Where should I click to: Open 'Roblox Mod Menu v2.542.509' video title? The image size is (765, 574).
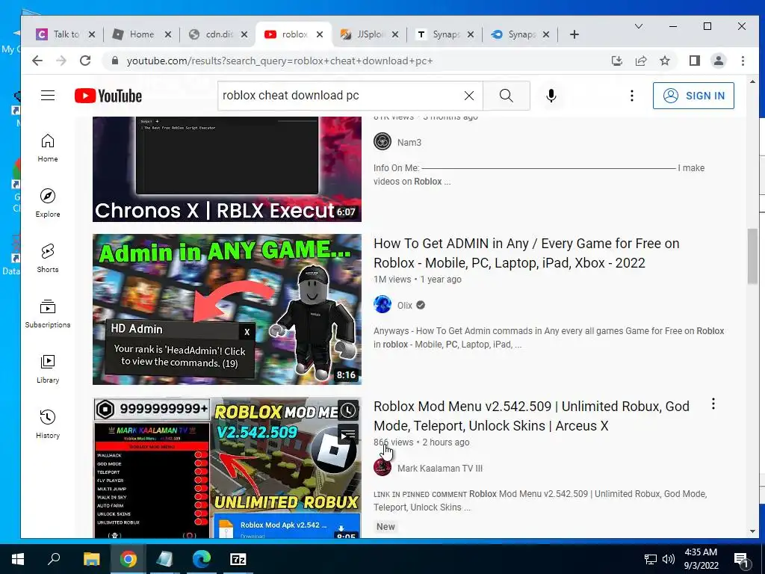531,416
